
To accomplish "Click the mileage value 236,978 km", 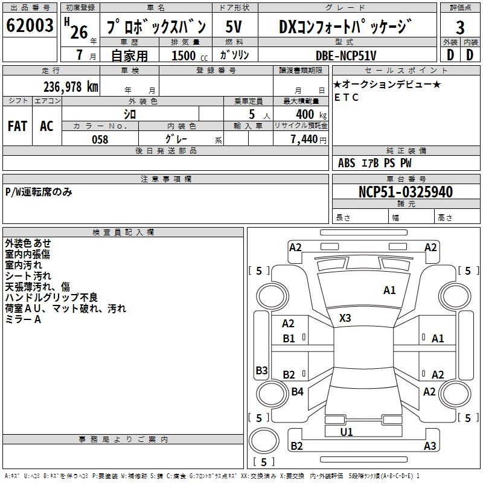I will (x=70, y=87).
